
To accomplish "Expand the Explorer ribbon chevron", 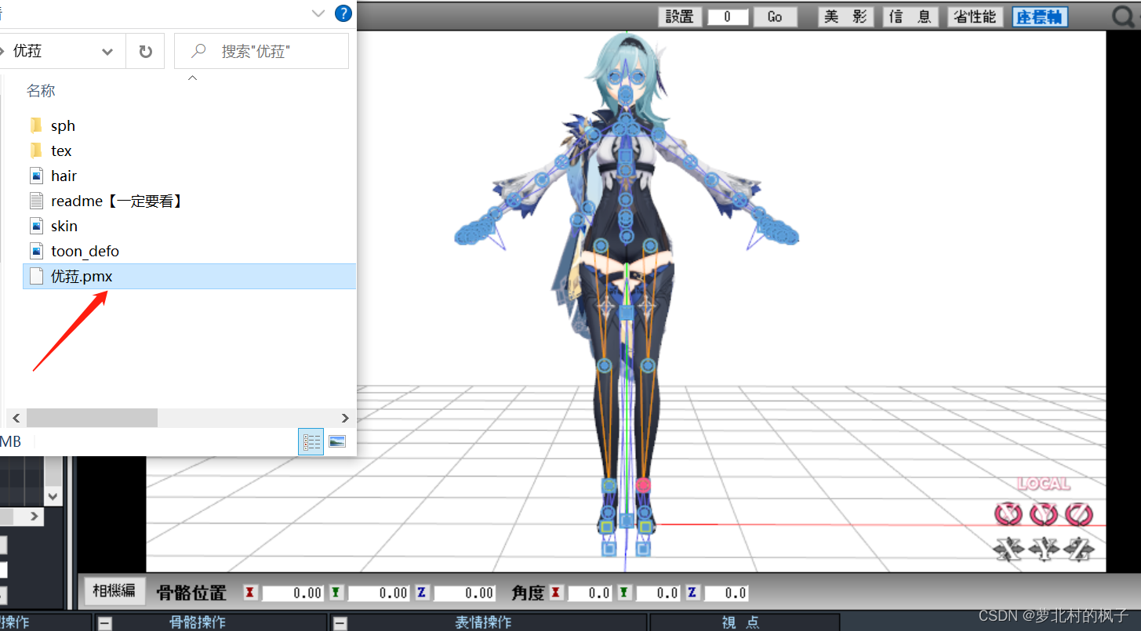I will pos(318,13).
